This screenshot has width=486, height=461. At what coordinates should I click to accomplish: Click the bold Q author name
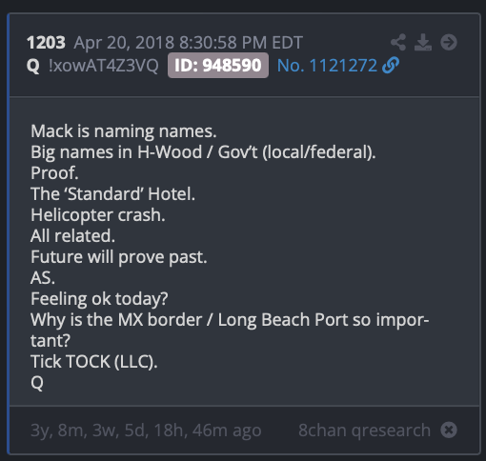click(x=33, y=66)
